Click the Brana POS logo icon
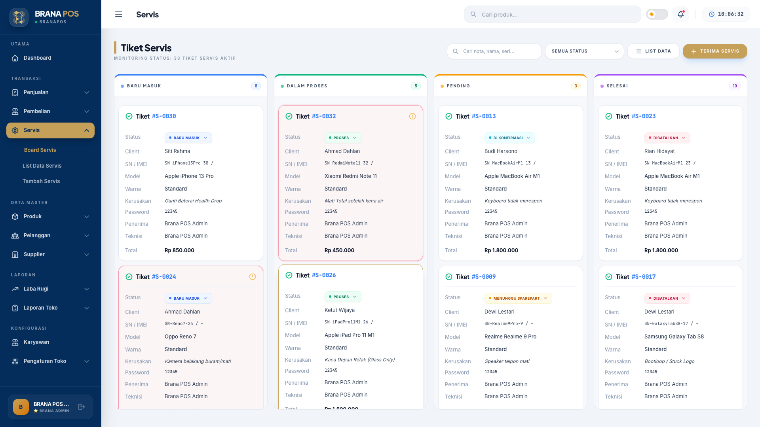 (x=19, y=17)
